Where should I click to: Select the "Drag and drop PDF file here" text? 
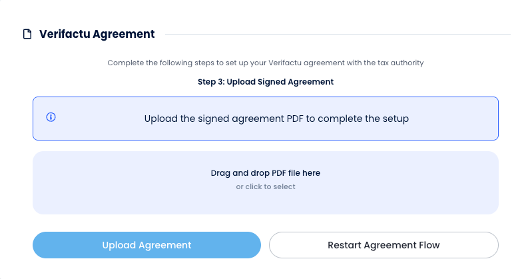pos(265,173)
